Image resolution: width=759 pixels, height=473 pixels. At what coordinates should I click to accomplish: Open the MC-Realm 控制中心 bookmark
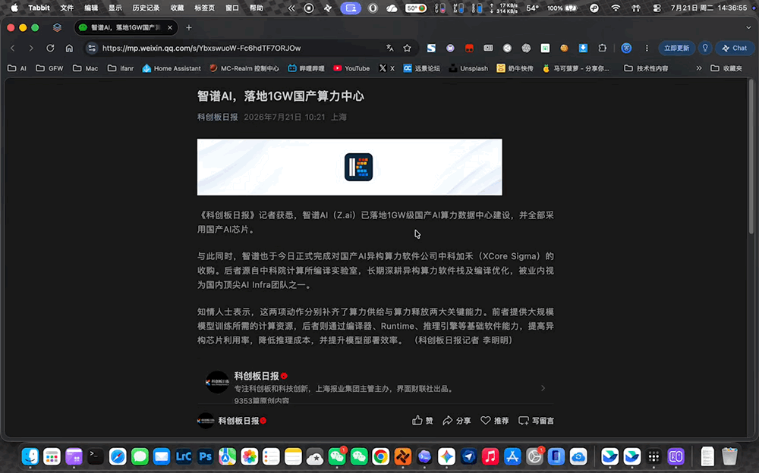point(244,68)
